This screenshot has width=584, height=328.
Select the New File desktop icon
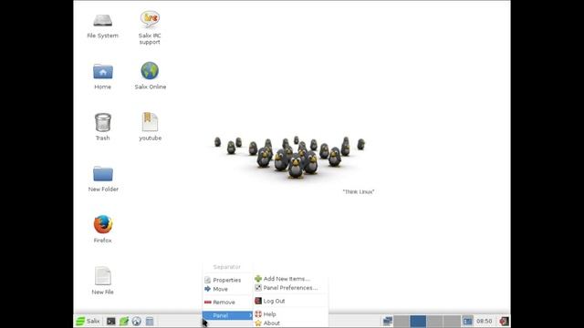103,275
